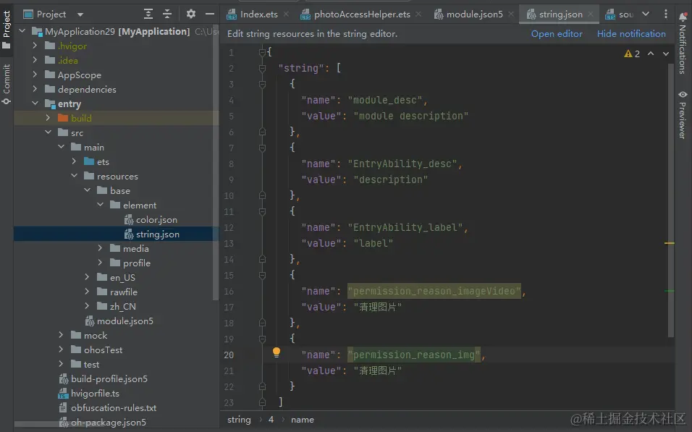Click the Expand All icon in Project panel

[148, 14]
